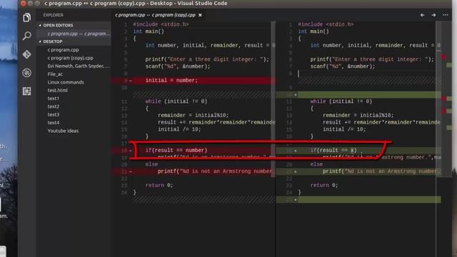The width and height of the screenshot is (457, 257).
Task: Select the open editor c program.cpp entry
Action: coord(79,34)
